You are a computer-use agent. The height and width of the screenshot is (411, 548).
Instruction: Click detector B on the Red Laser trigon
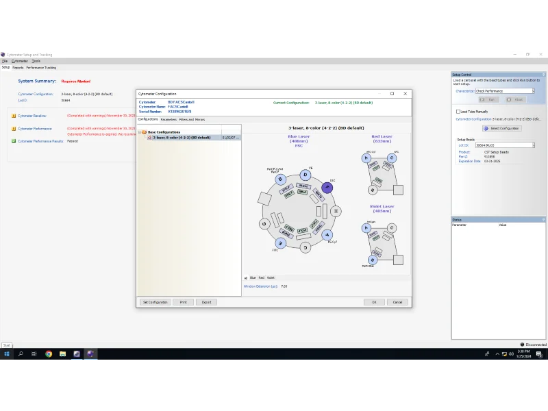pos(373,190)
